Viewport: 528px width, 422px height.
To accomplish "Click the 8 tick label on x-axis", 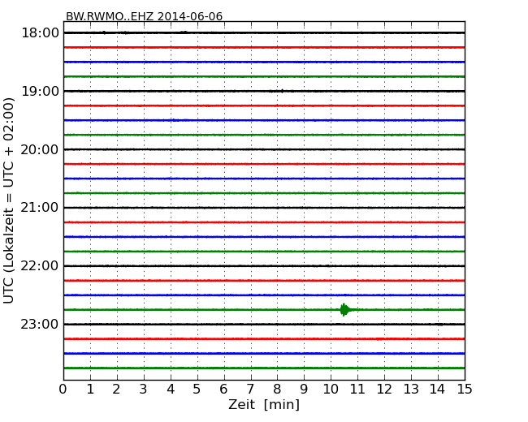I will coord(277,390).
